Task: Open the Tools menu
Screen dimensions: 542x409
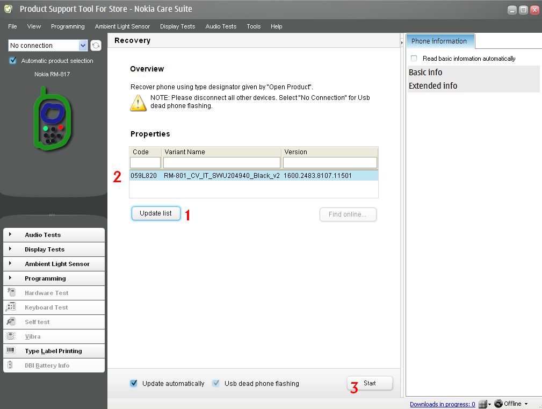Action: click(254, 26)
